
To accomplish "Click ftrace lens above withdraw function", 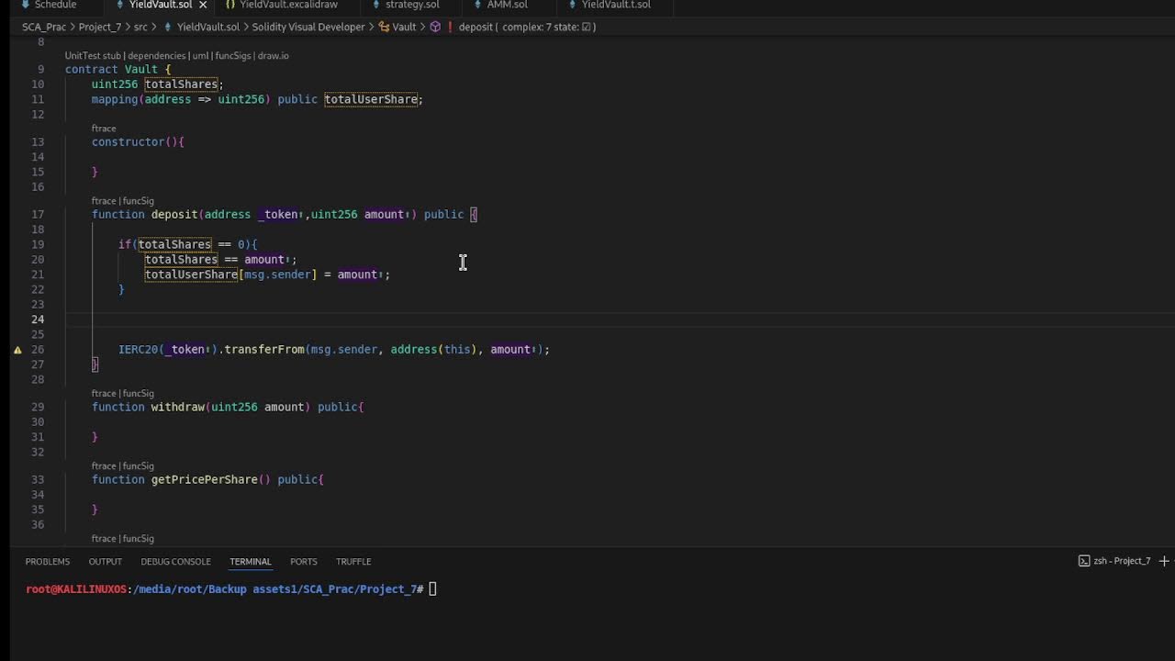I will tap(104, 394).
